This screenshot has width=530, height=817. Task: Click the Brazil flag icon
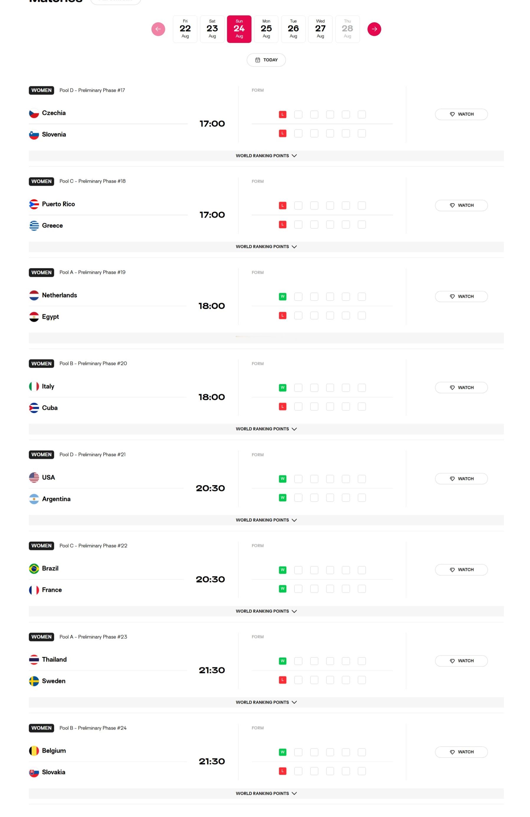click(x=34, y=568)
